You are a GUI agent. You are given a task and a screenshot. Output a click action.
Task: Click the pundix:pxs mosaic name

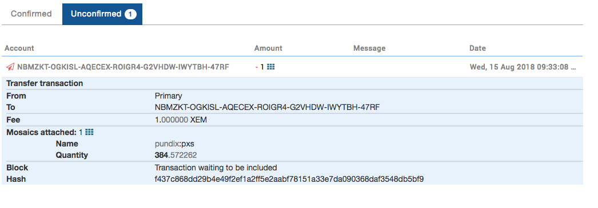pos(175,144)
